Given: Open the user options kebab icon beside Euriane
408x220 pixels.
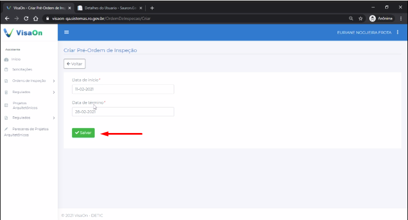Looking at the screenshot, I should (x=397, y=32).
